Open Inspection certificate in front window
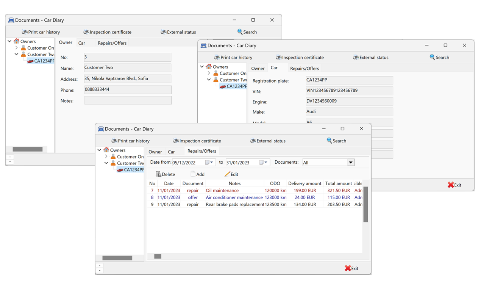This screenshot has height=288, width=481. point(197,141)
